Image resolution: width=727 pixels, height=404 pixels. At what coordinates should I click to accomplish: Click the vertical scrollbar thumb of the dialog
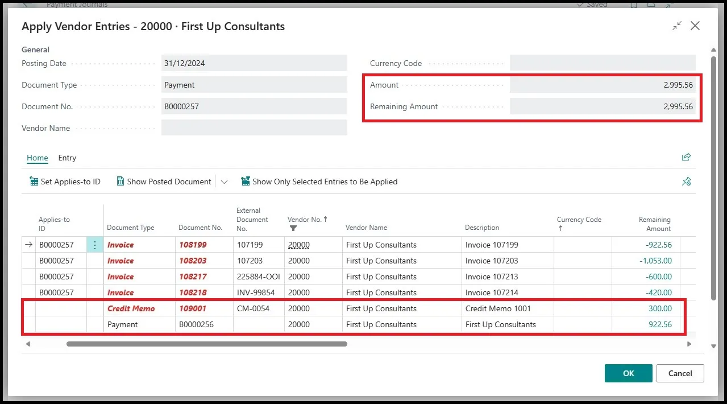point(713,178)
